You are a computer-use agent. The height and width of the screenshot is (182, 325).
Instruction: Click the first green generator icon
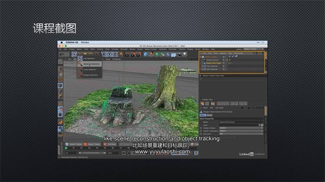coord(157,54)
